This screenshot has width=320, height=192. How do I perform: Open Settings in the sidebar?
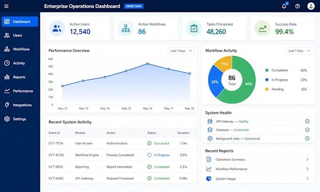pyautogui.click(x=20, y=119)
